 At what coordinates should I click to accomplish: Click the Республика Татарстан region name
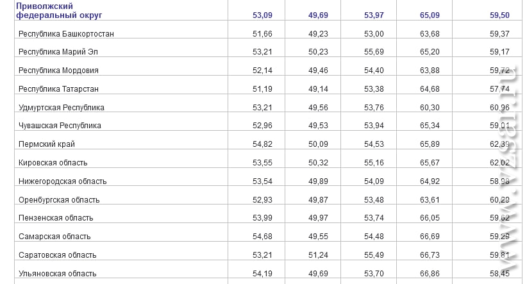[x=58, y=89]
